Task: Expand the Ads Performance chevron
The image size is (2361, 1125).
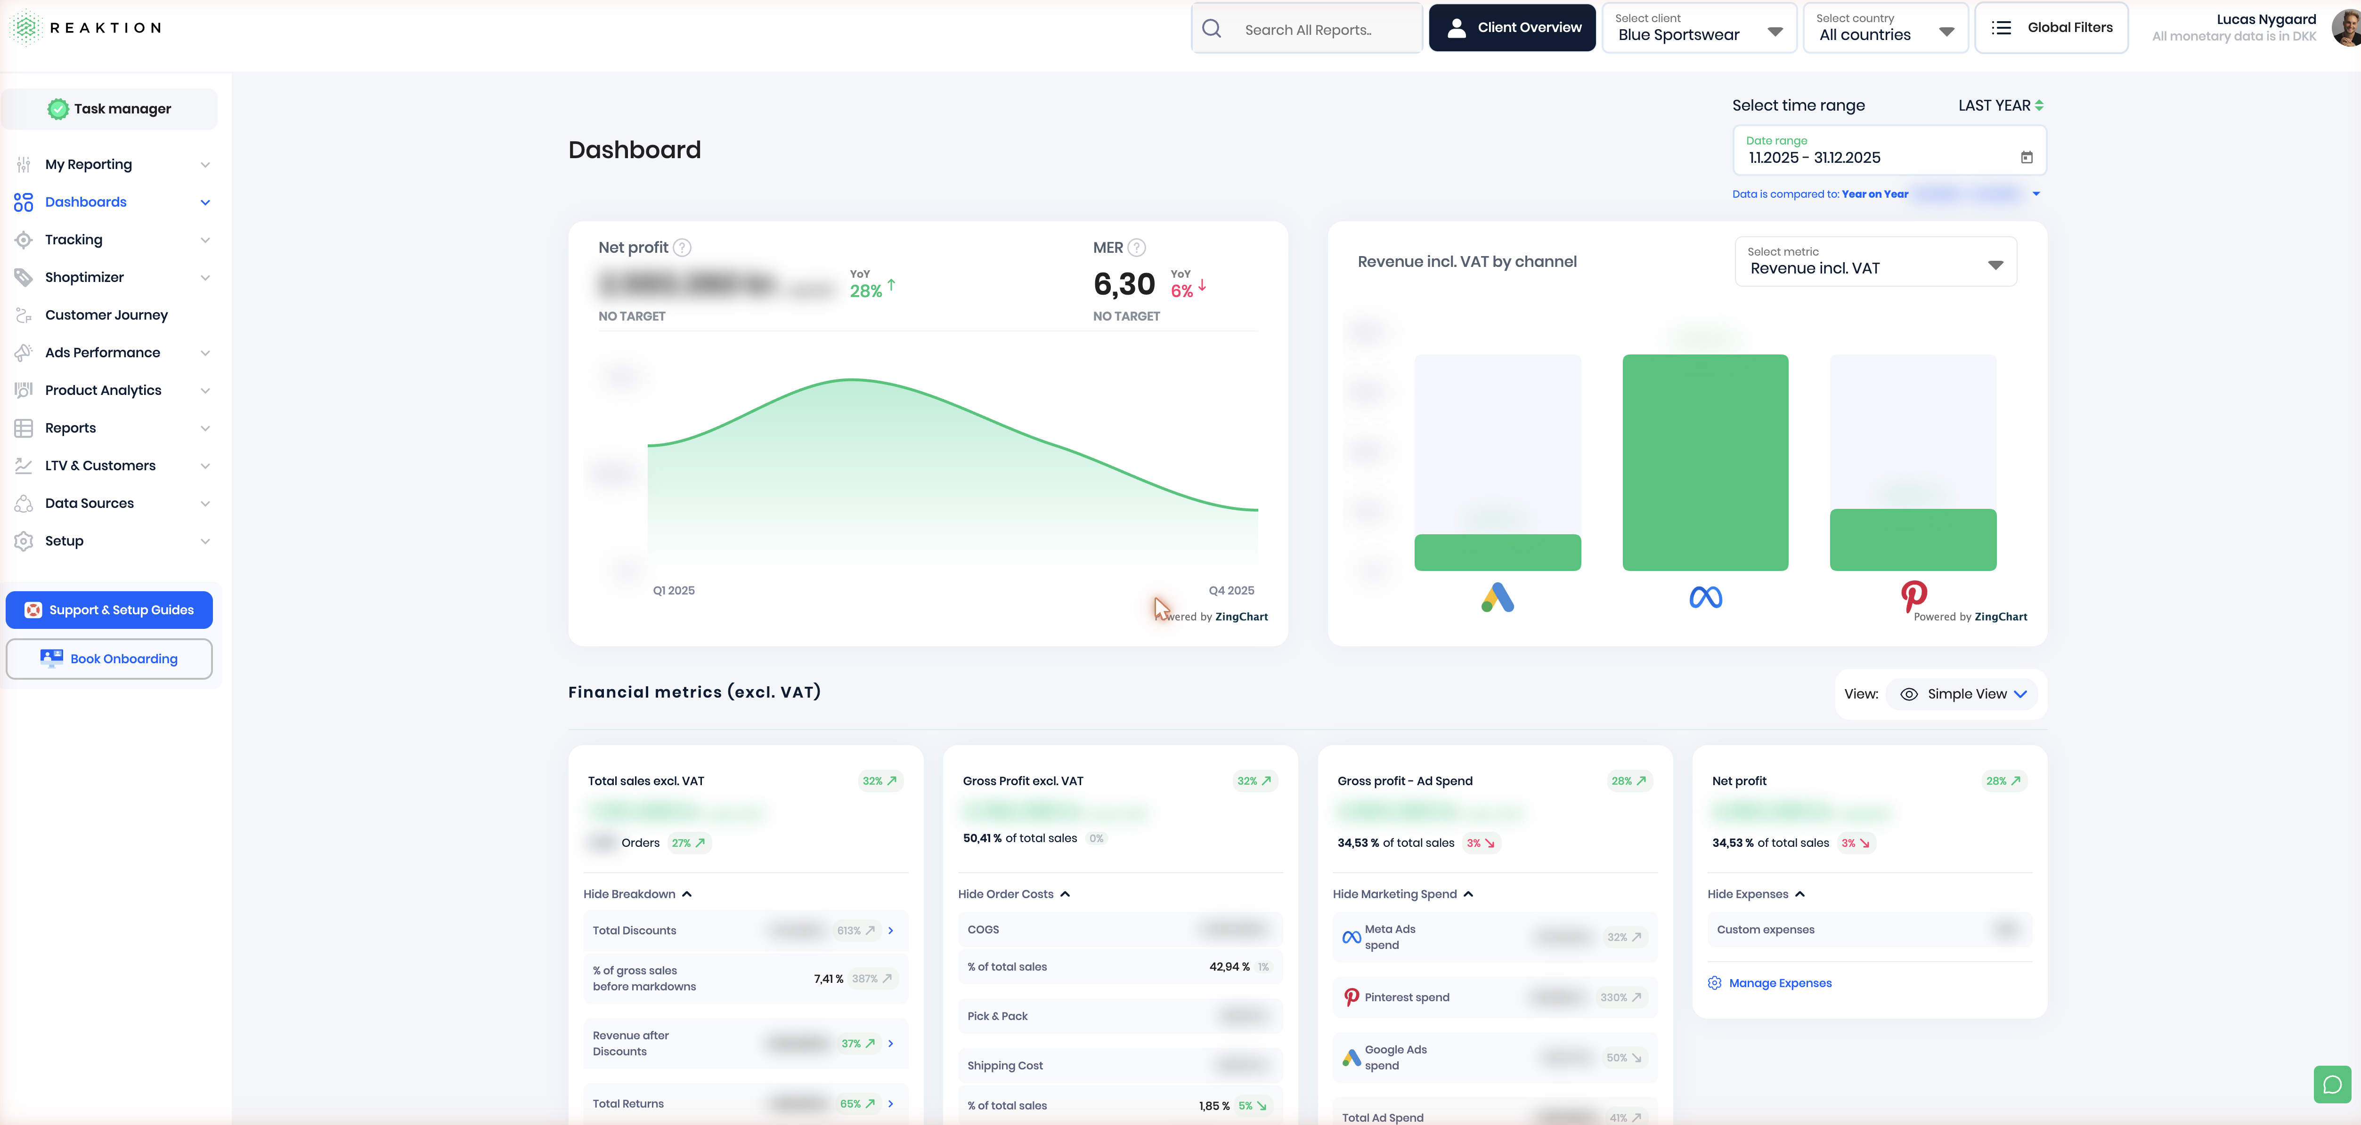Action: click(205, 353)
